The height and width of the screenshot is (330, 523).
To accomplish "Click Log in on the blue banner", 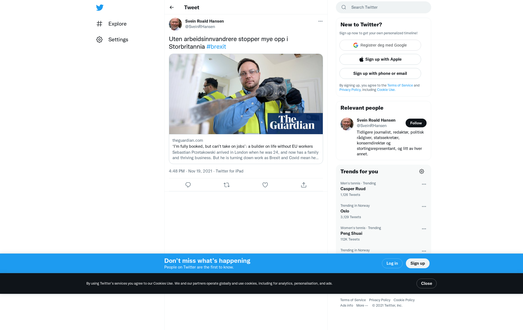I will [392, 263].
